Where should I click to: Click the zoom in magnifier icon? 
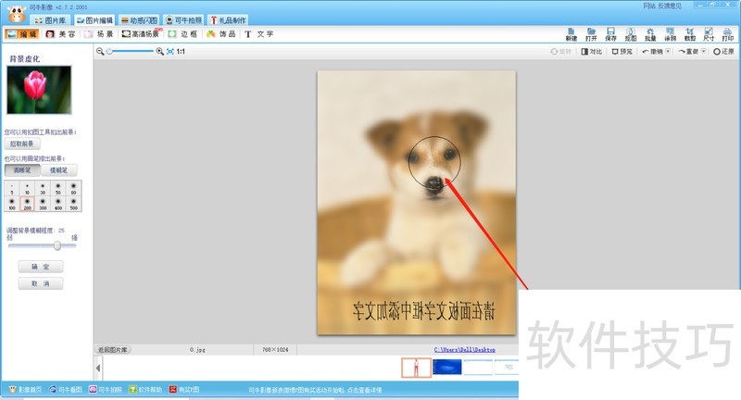159,52
